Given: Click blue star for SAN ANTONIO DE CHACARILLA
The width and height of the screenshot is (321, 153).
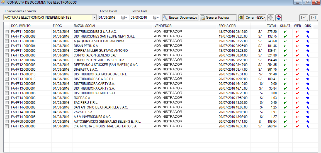Looking at the screenshot, I should pyautogui.click(x=308, y=107).
